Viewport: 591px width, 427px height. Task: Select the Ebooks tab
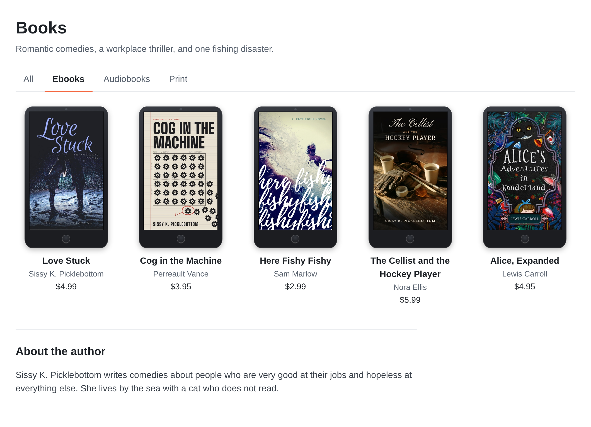coord(68,79)
